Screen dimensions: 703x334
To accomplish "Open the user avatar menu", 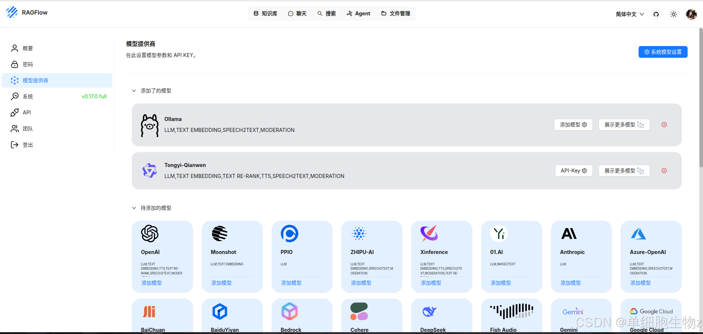I will click(691, 14).
